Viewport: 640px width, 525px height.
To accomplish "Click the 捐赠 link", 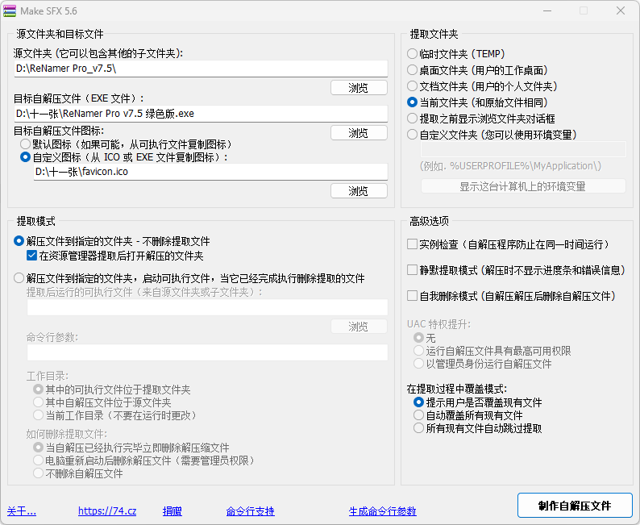I will [172, 511].
